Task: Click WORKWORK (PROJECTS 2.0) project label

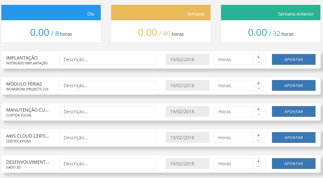Action: tap(27, 89)
